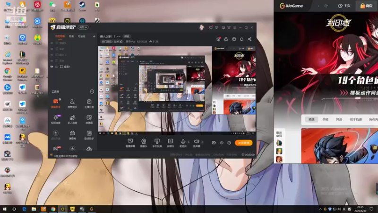The width and height of the screenshot is (378, 213).
Task: Open the 模式 mode switch pill
Action: point(83,27)
